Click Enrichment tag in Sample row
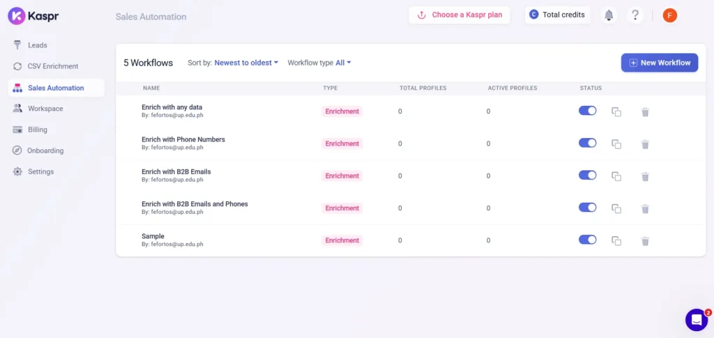714x338 pixels. (x=342, y=240)
